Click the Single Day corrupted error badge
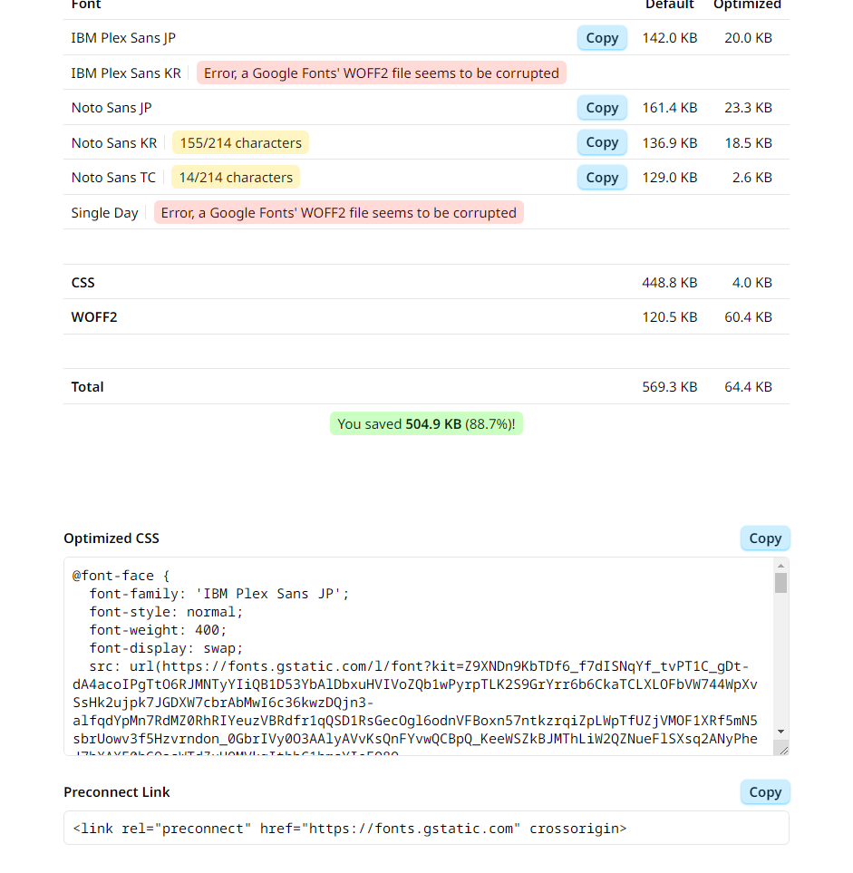 pyautogui.click(x=338, y=213)
